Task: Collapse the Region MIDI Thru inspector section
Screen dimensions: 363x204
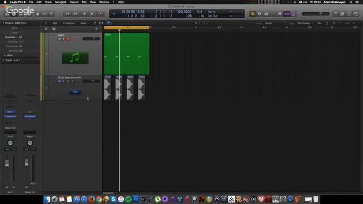Action: pos(3,23)
